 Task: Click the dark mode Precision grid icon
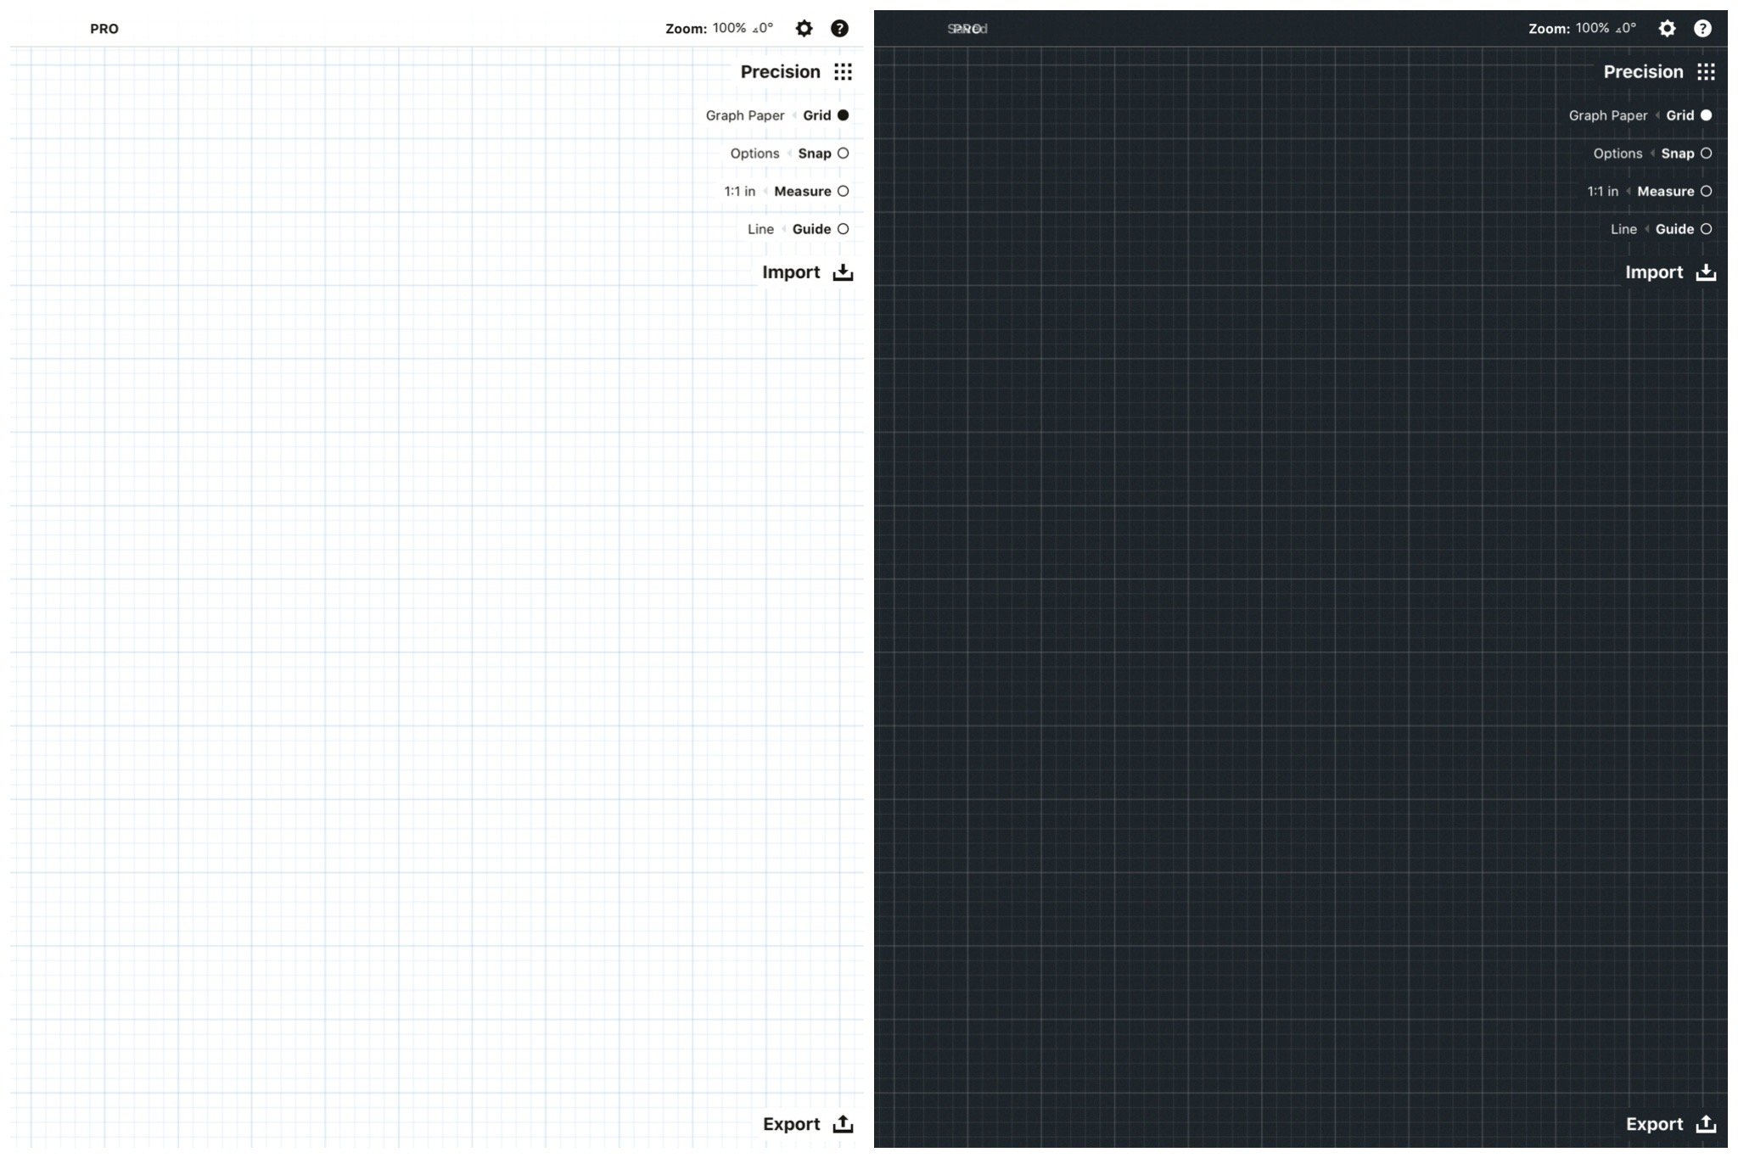pyautogui.click(x=1707, y=71)
